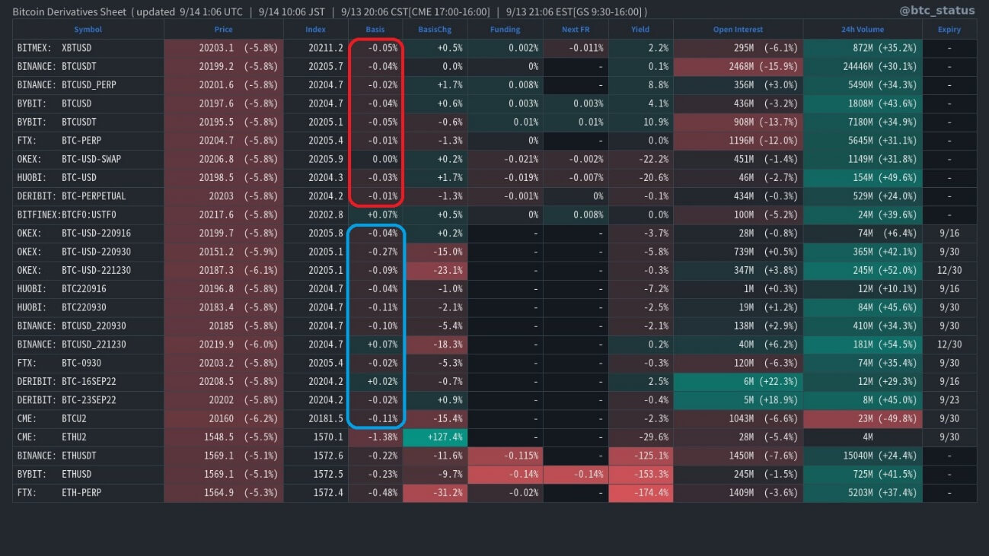Select the BITMEX XBTUSD symbol row
The width and height of the screenshot is (989, 556).
point(88,48)
